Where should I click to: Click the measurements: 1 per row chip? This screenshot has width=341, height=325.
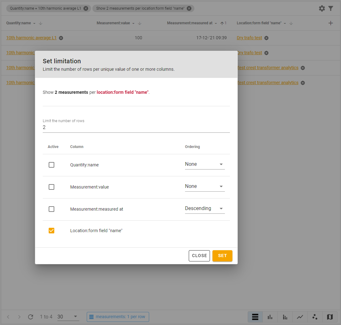118,317
